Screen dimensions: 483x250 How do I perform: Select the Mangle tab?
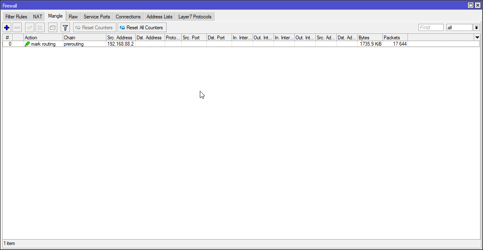55,16
